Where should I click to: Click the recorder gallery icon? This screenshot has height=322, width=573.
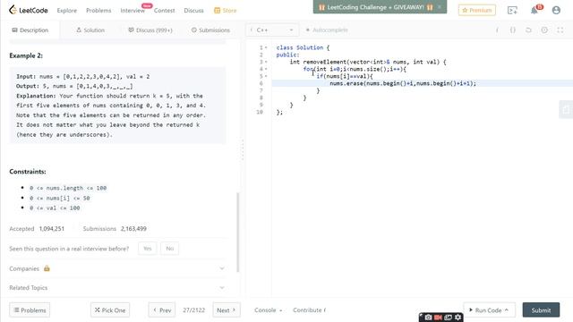pyautogui.click(x=448, y=318)
